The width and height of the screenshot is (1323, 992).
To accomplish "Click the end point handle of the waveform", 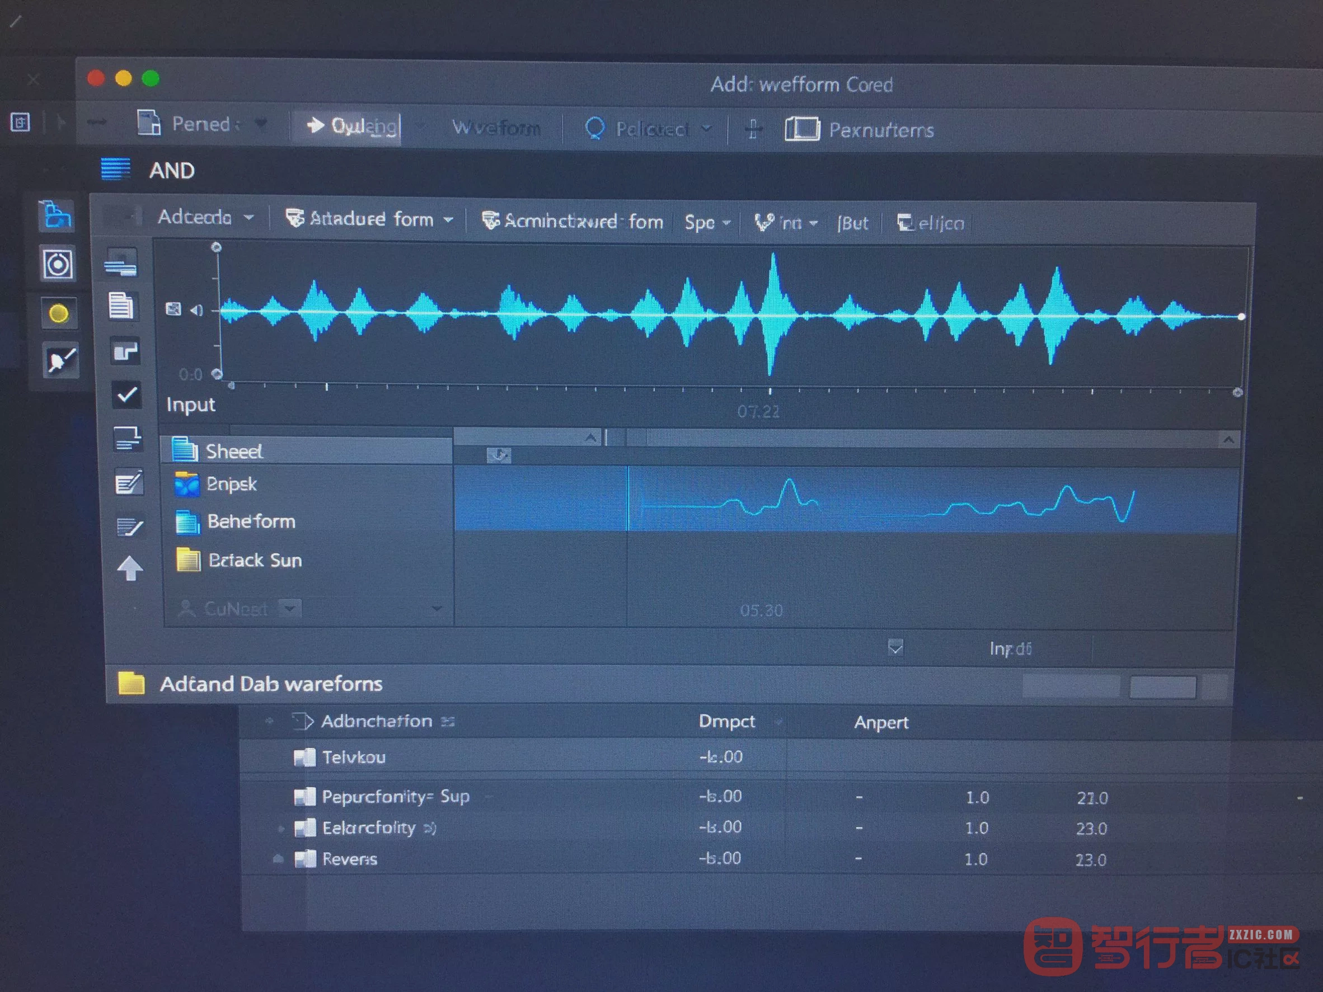I will click(1242, 316).
